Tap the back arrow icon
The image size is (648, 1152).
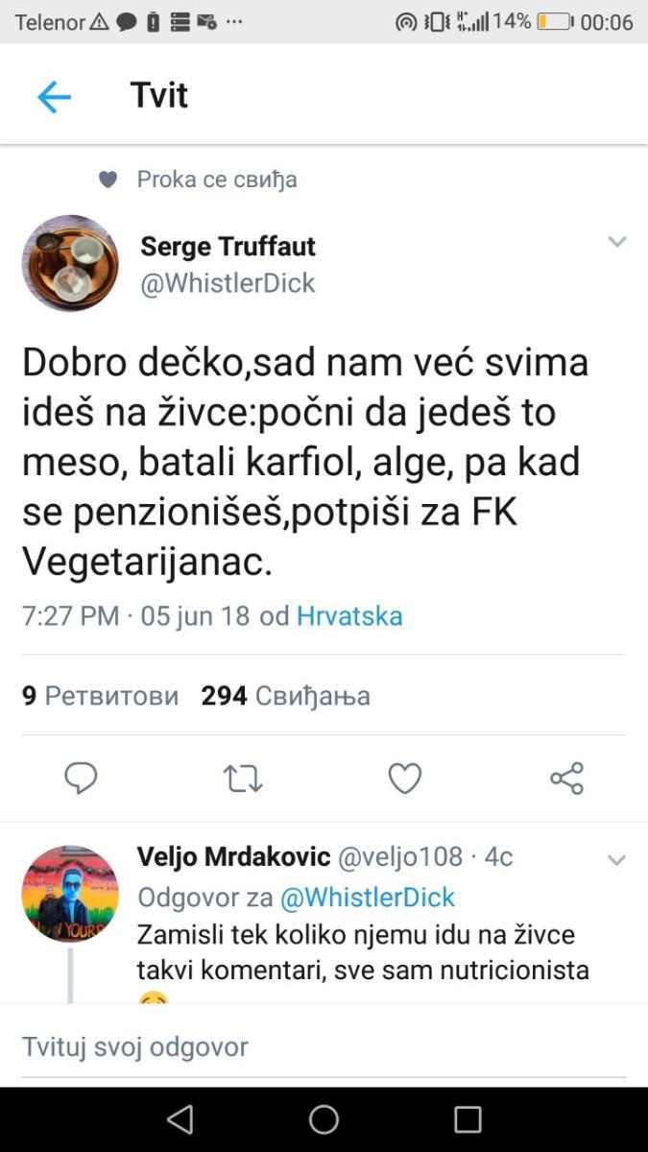[54, 97]
